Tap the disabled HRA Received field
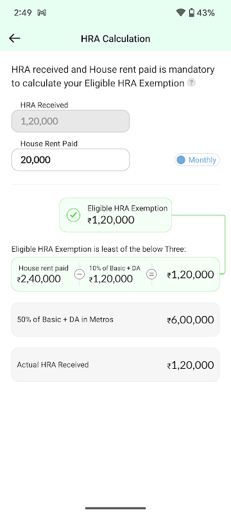Screen dimensions: 231x515 [x=71, y=121]
